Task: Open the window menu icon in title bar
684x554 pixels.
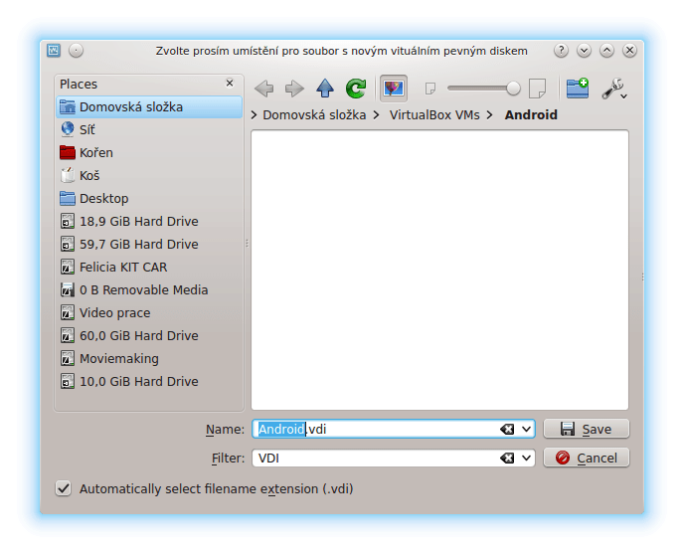Action: tap(54, 51)
